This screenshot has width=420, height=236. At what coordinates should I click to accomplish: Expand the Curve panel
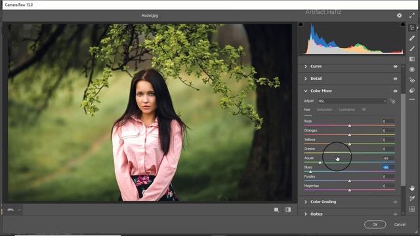click(x=306, y=66)
